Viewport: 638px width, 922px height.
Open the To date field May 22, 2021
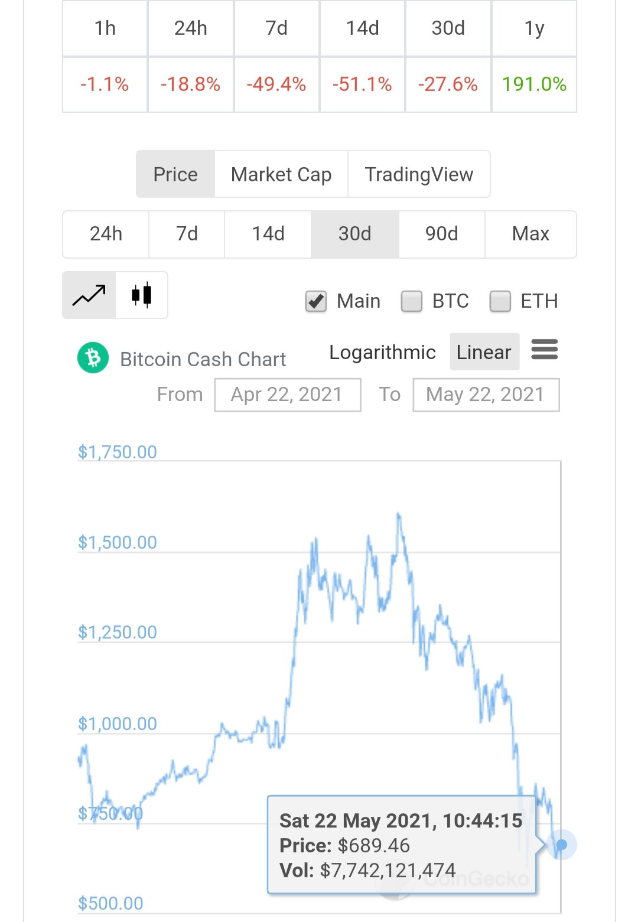point(486,395)
